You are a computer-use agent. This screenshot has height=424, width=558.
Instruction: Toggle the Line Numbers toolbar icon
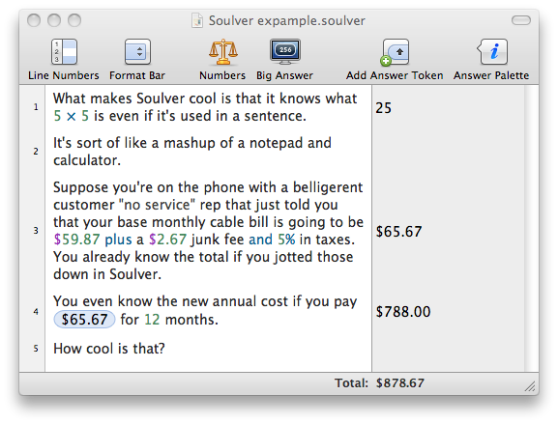[64, 52]
